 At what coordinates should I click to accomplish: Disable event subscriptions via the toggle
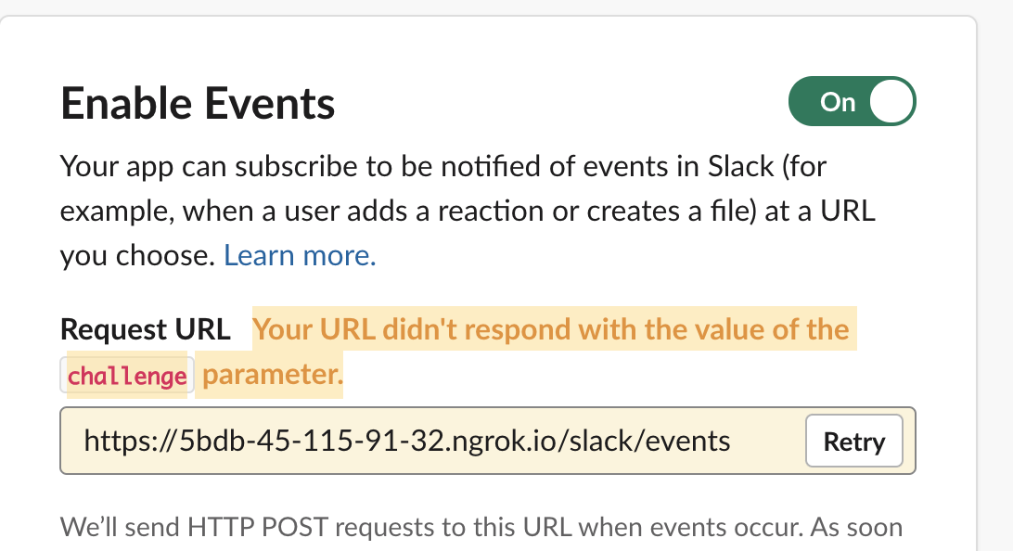852,101
